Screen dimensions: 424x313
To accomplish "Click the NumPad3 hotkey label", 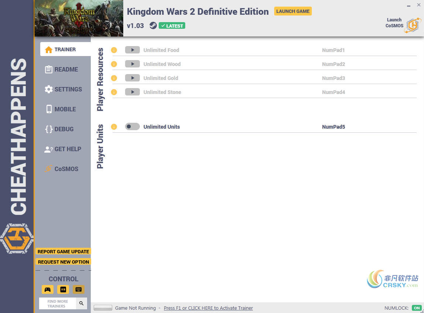I will point(334,78).
